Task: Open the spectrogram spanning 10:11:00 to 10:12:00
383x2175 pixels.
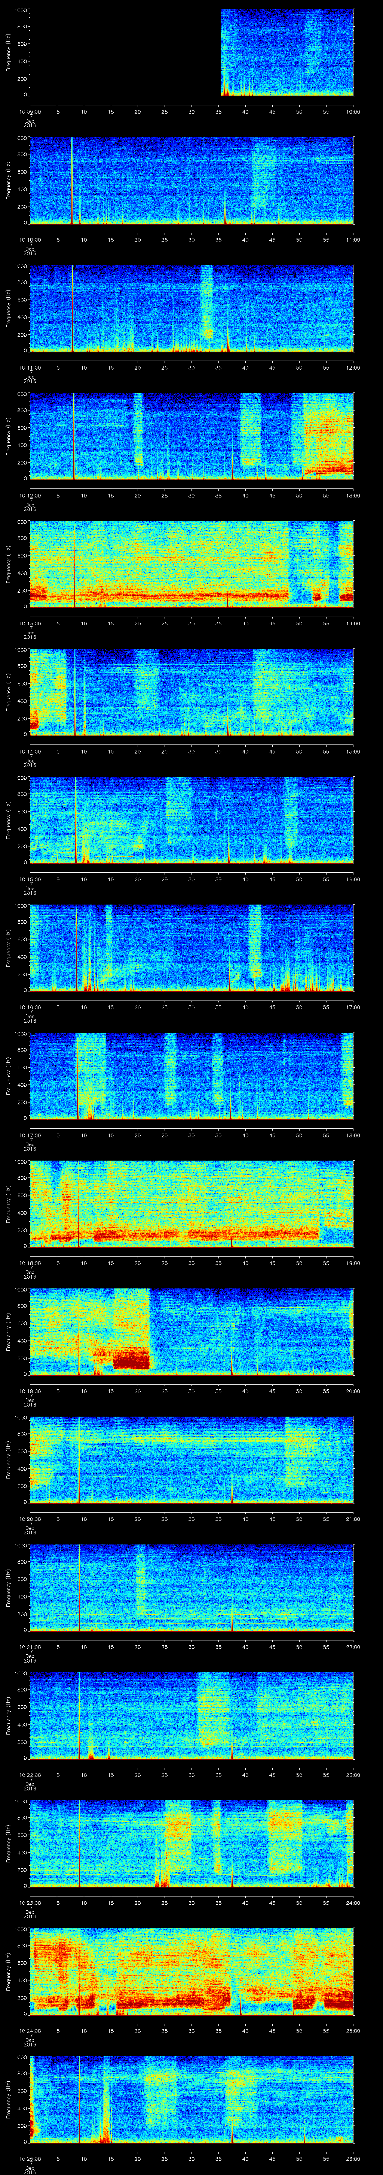Action: [192, 308]
